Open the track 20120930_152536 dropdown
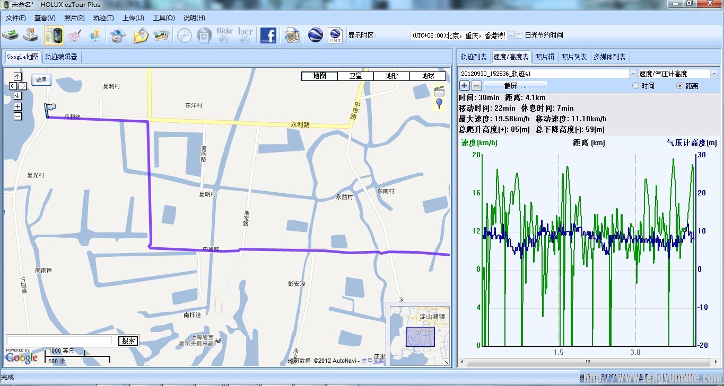The image size is (724, 386). coord(633,74)
